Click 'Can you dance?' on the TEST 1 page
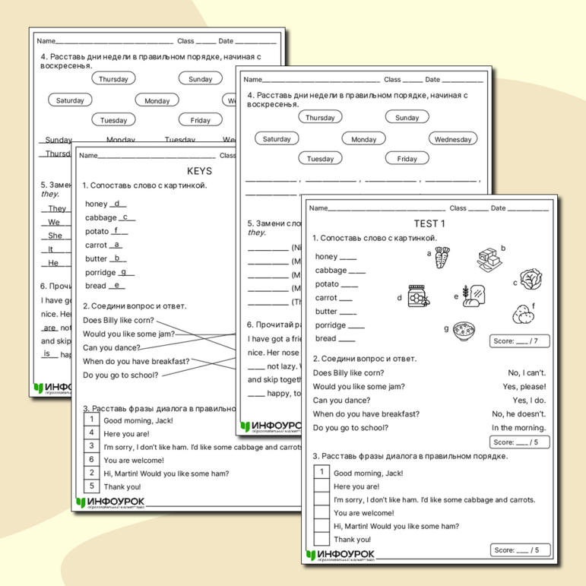 pyautogui.click(x=341, y=401)
